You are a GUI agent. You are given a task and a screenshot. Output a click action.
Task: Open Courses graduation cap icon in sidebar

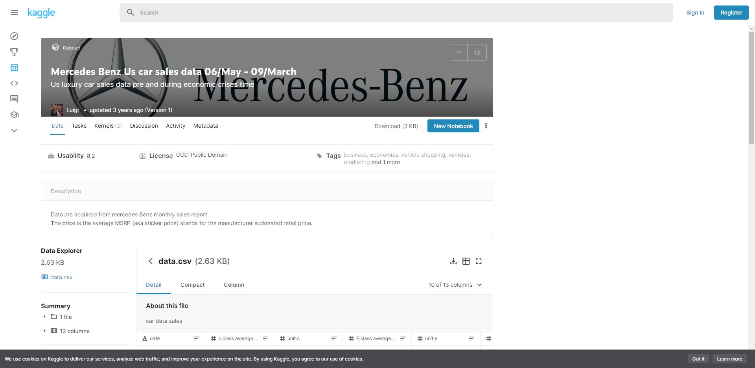coord(14,115)
